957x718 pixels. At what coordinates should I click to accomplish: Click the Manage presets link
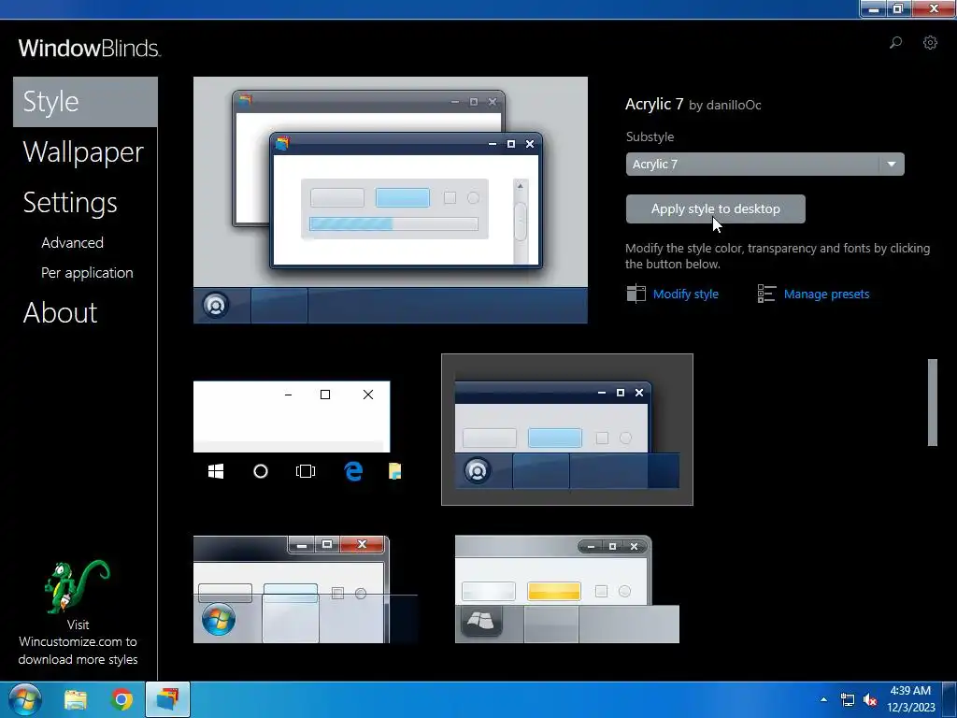pos(826,294)
